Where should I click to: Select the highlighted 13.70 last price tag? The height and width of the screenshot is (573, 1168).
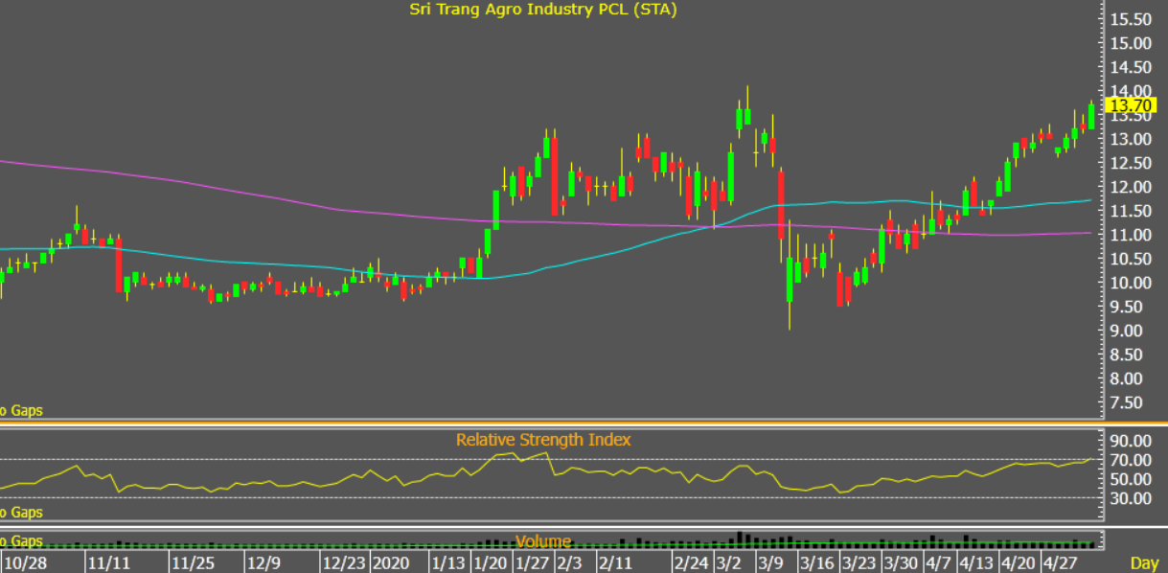(1129, 105)
